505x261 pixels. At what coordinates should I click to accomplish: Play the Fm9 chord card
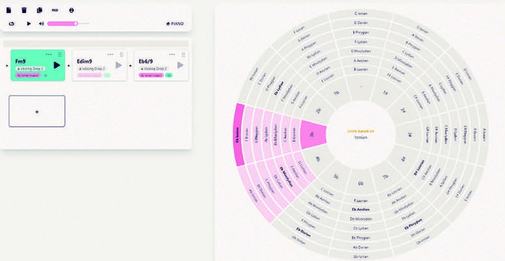point(56,65)
